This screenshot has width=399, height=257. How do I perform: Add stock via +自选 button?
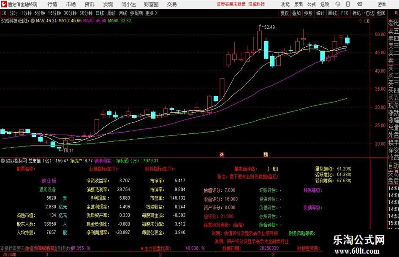(x=369, y=13)
